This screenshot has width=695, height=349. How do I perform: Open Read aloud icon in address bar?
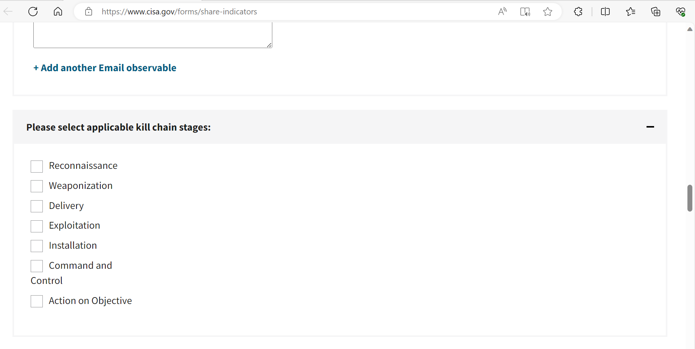coord(502,12)
